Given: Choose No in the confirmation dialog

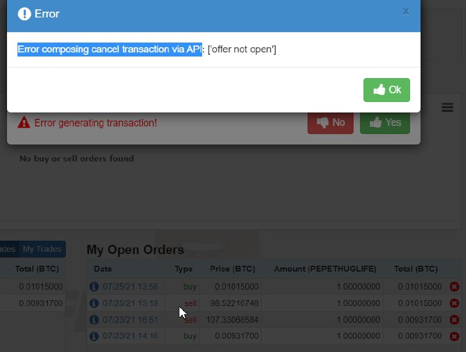Looking at the screenshot, I should [x=330, y=122].
